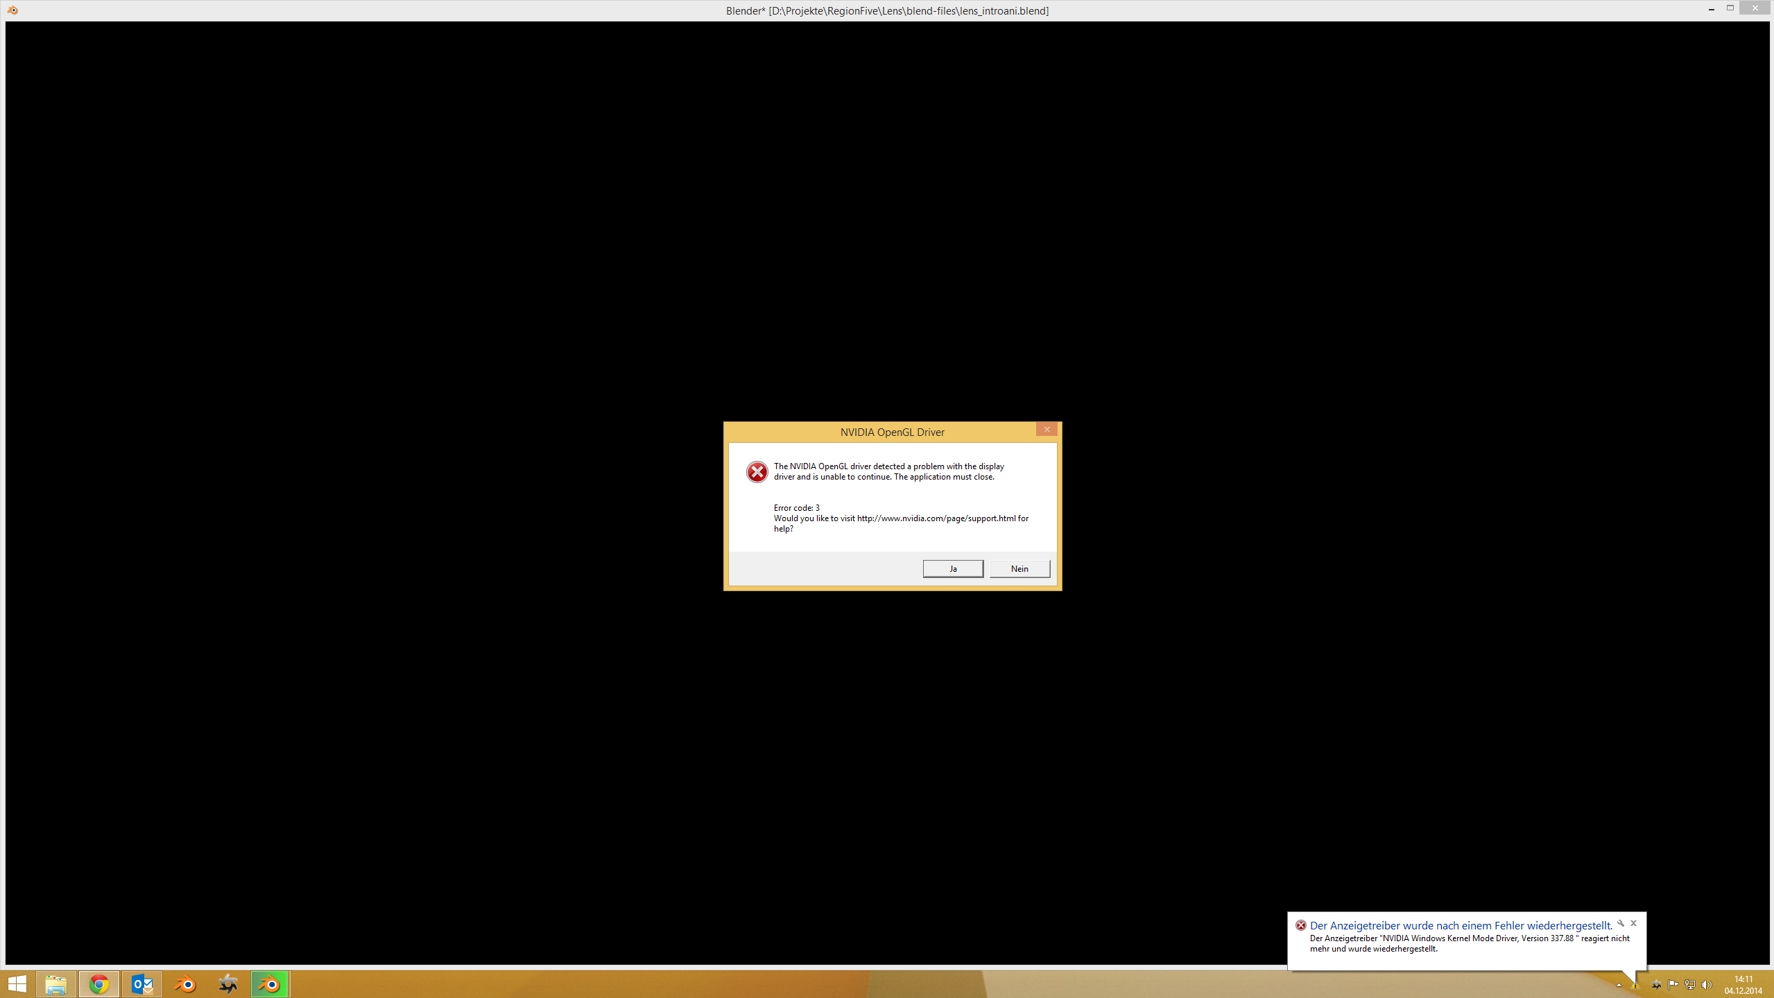Click the non-highlighted Blender taskbar icon
This screenshot has width=1774, height=998.
[x=185, y=983]
